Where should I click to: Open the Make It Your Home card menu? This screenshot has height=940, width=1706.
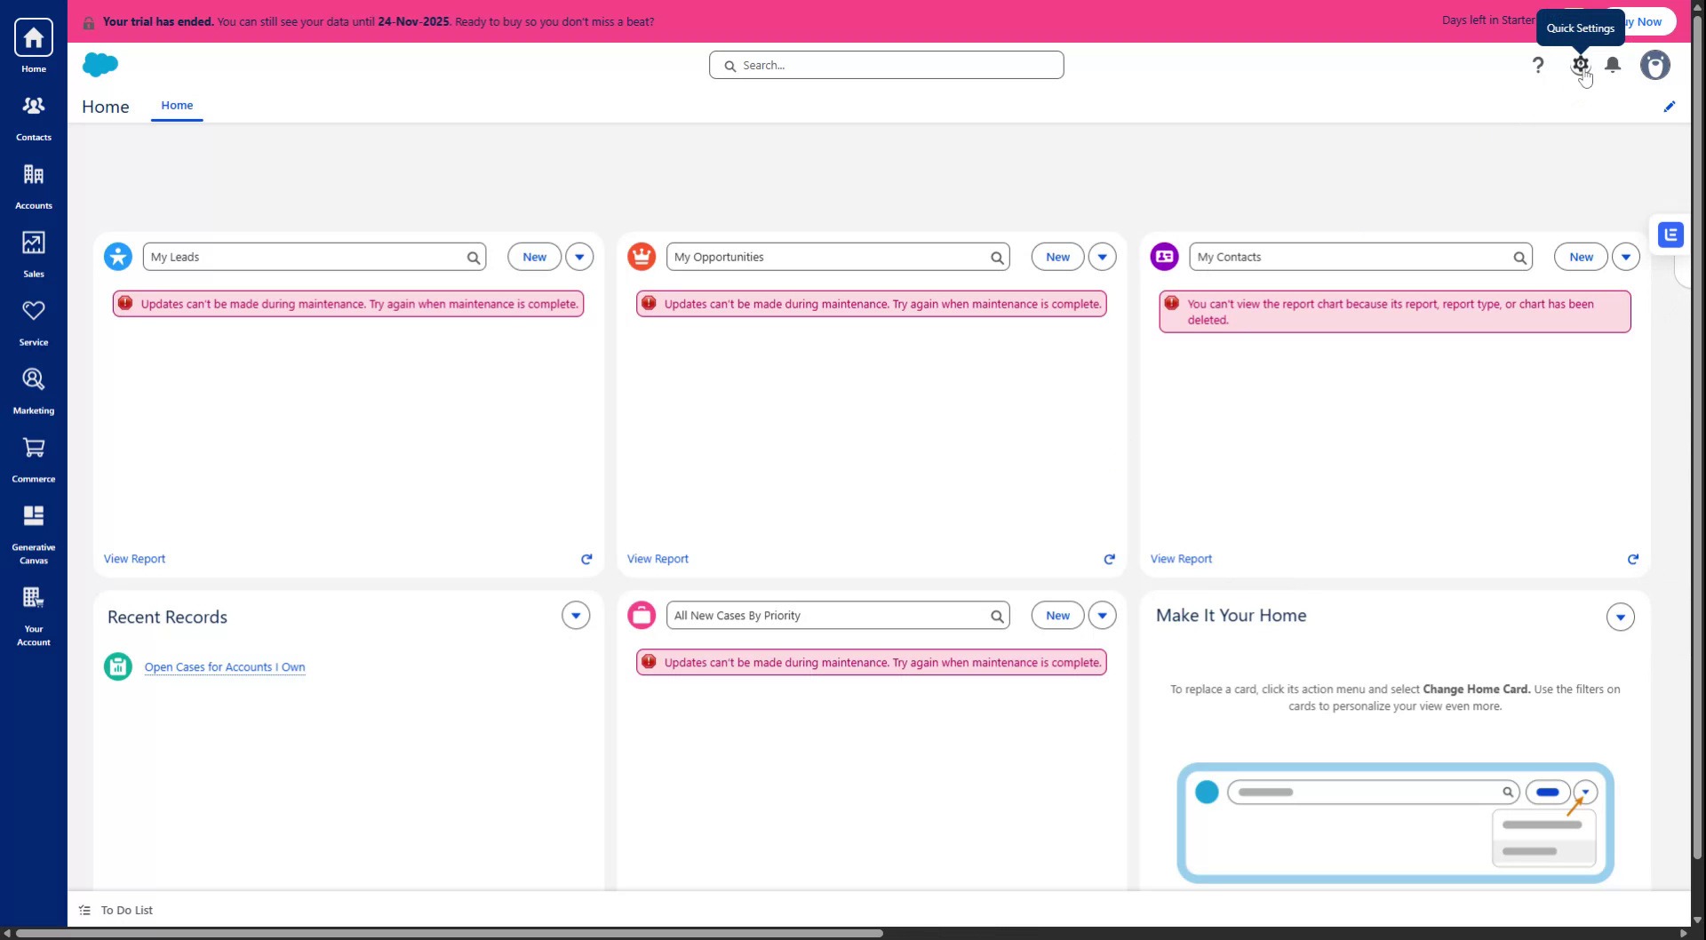click(x=1620, y=616)
